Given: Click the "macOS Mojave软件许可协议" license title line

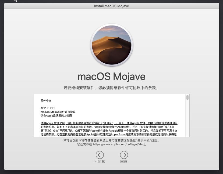Looking at the screenshot, I should [x=58, y=112].
